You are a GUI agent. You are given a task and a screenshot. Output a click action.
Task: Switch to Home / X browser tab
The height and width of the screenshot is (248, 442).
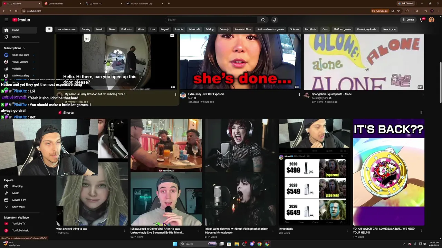point(104,3)
